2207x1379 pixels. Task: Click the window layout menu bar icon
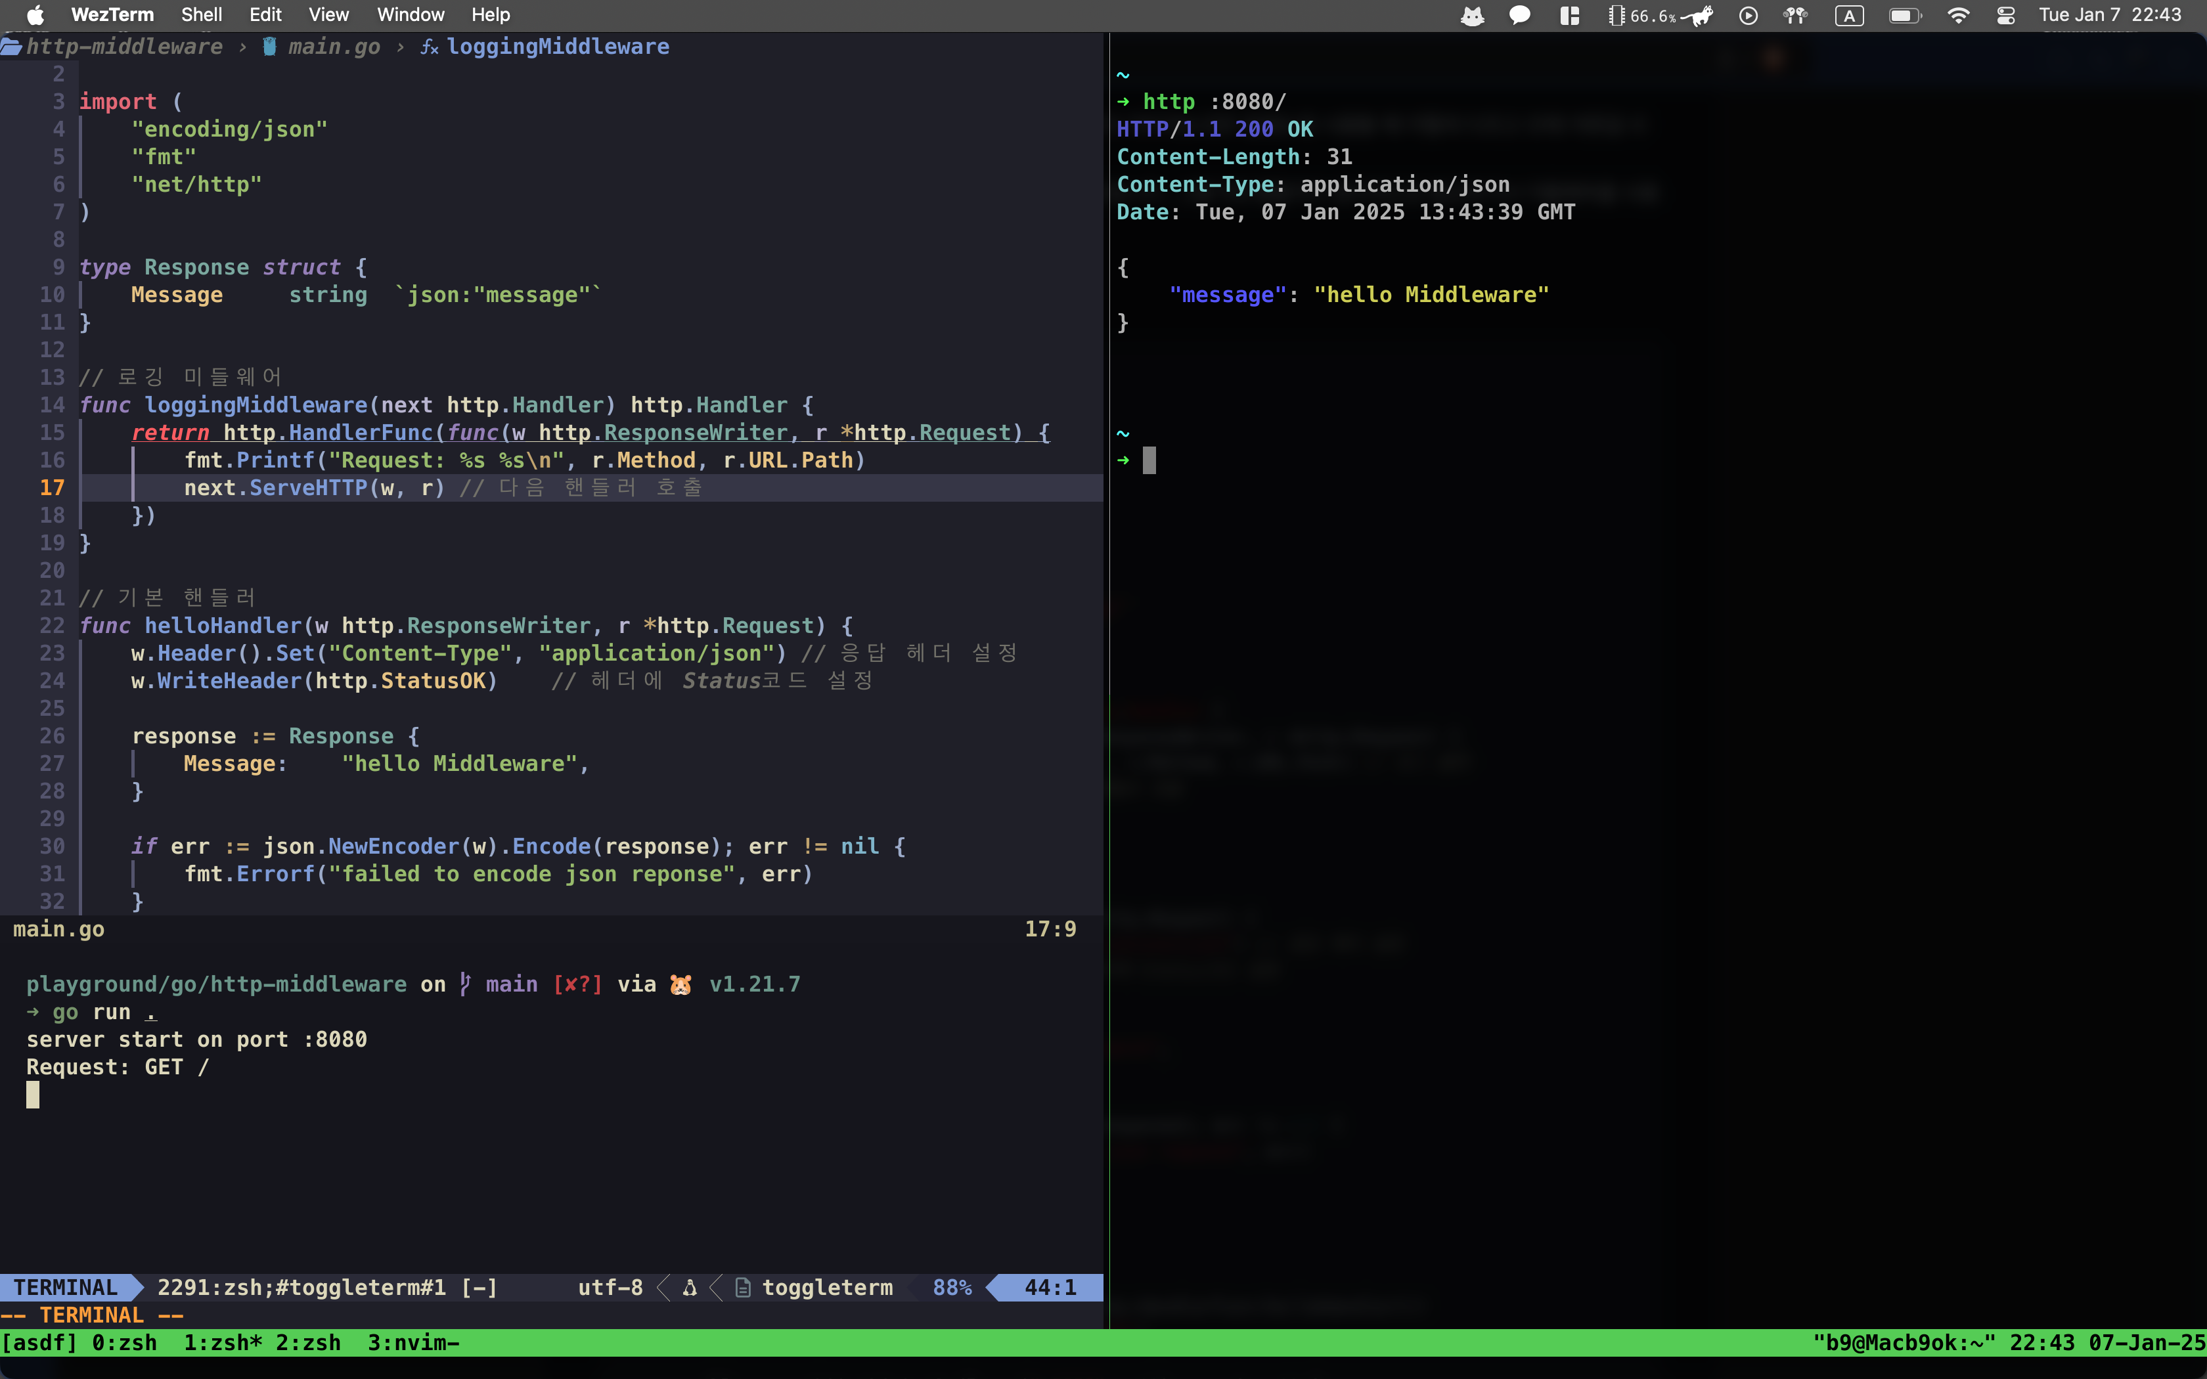[1569, 16]
